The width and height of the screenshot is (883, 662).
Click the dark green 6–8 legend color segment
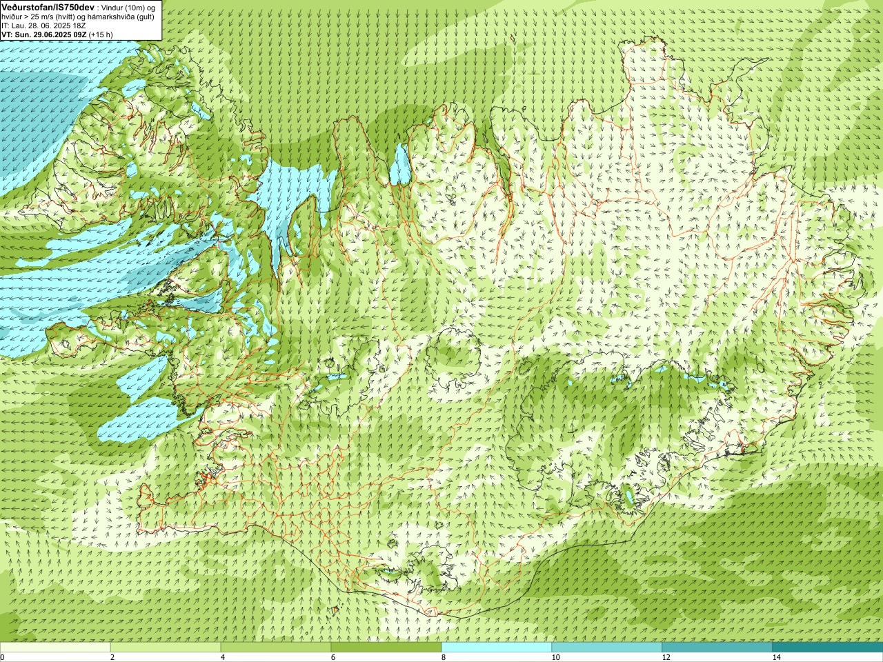386,648
